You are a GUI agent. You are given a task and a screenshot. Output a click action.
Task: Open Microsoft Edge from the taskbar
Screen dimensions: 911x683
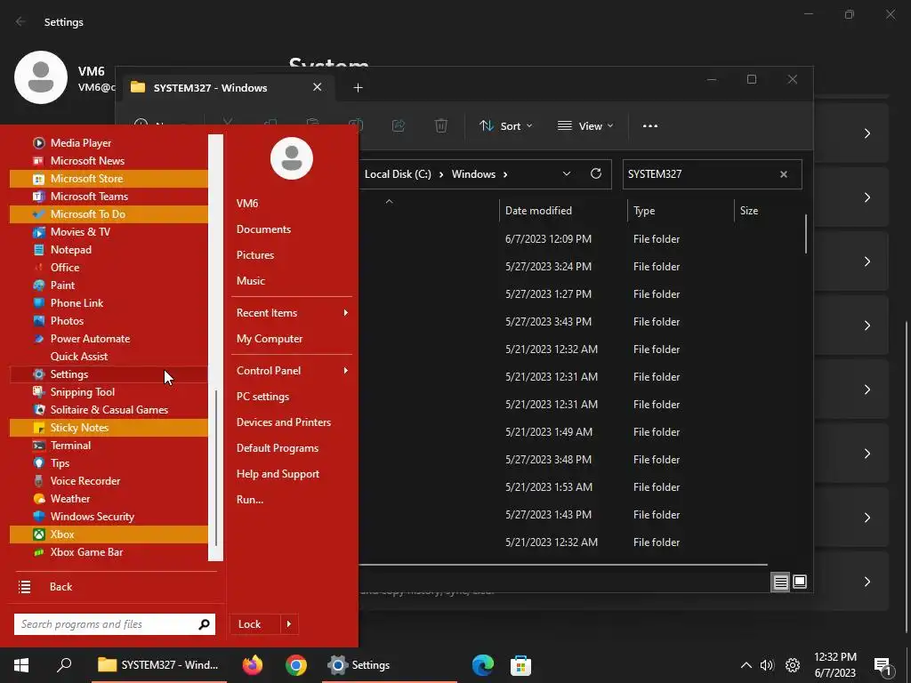point(482,665)
